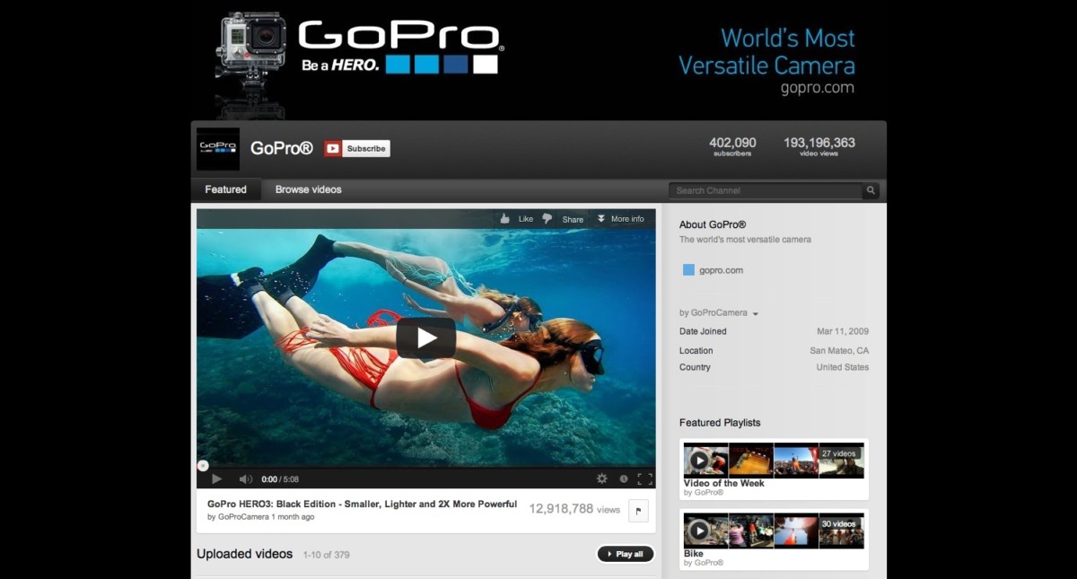Open the GoProCamera uploader link below the video

pos(243,517)
